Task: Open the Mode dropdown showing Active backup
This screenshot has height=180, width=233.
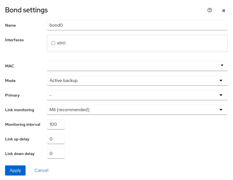Action: (137, 81)
